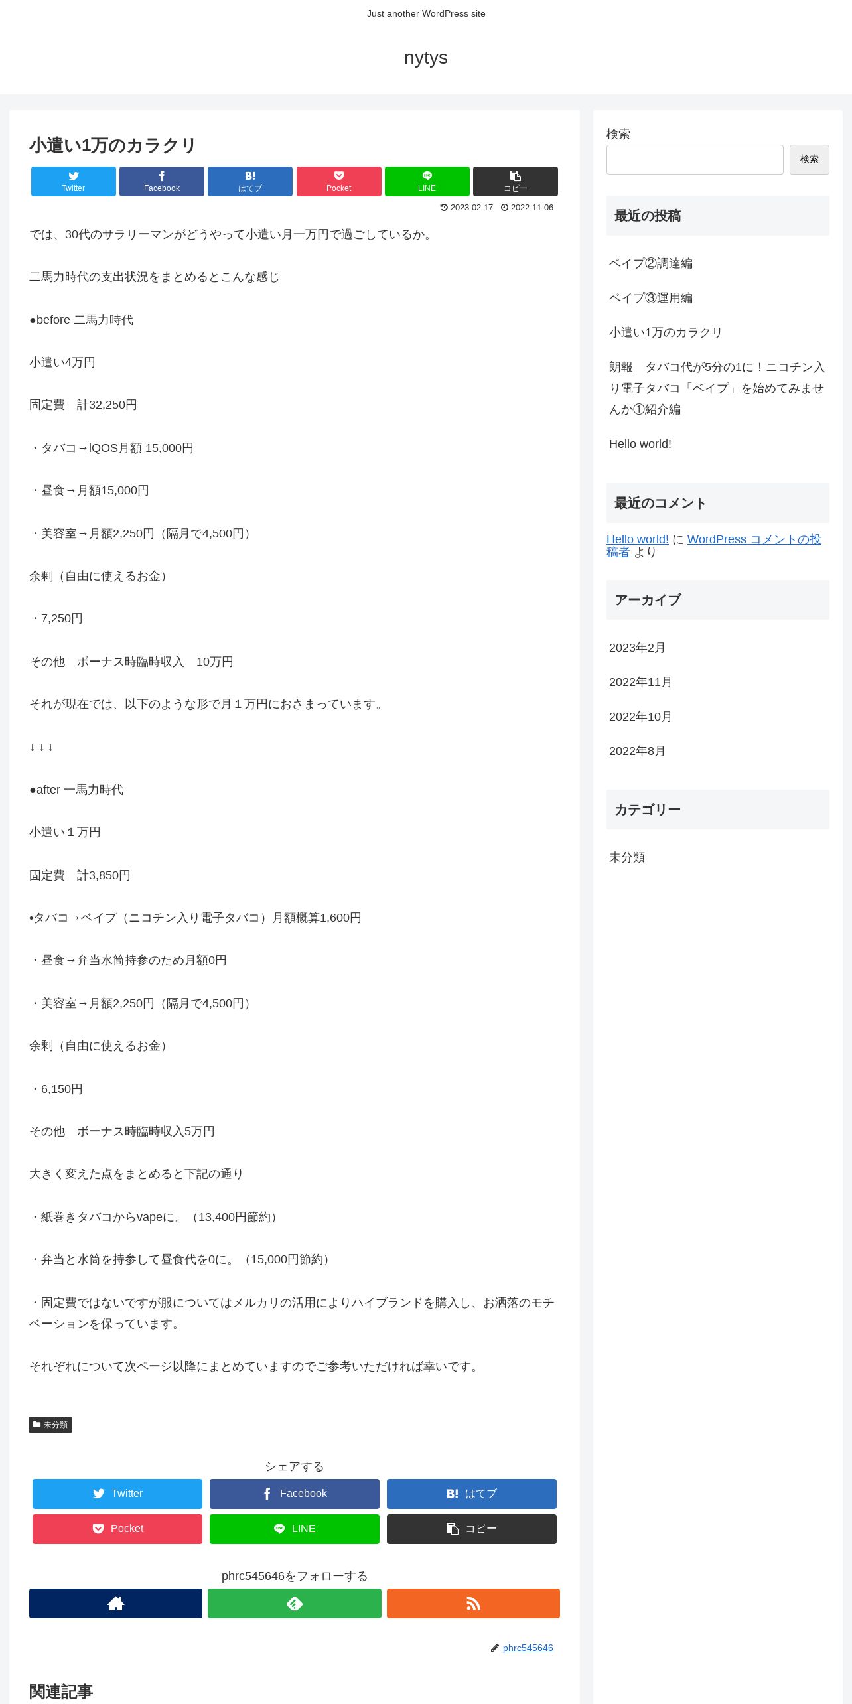
Task: Click the top Facebook share button
Action: 162,181
